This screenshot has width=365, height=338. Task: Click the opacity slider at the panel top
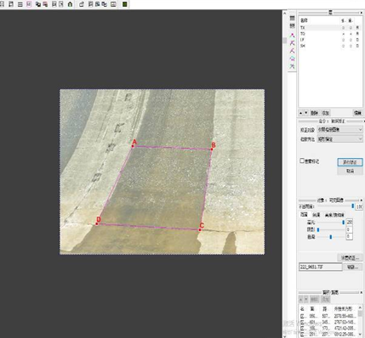(334, 206)
